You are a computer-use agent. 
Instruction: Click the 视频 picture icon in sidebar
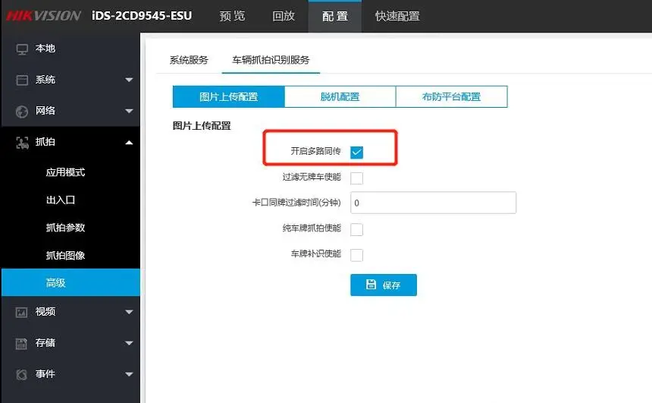22,312
